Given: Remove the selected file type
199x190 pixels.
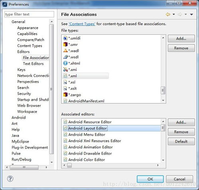Looking at the screenshot, I should (181, 48).
